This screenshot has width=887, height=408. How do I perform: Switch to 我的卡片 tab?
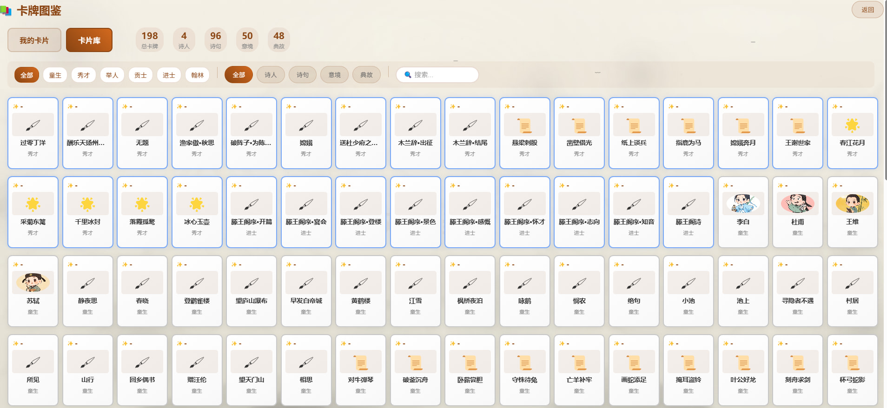tap(34, 40)
